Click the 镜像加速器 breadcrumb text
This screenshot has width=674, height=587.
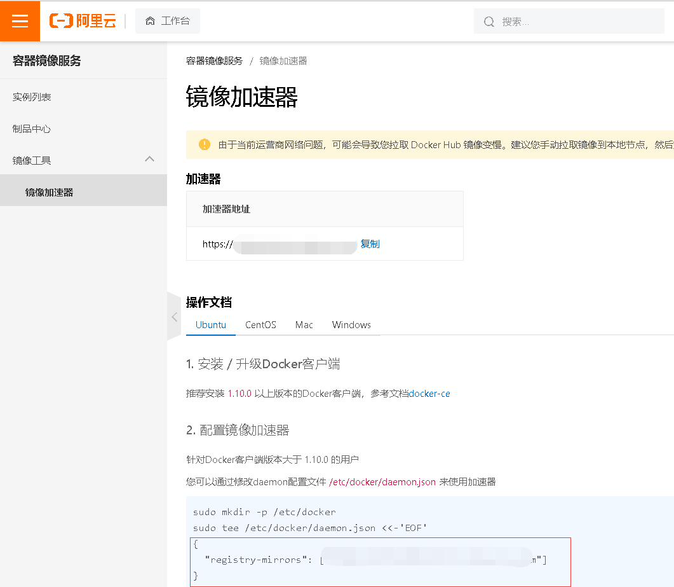pyautogui.click(x=283, y=61)
